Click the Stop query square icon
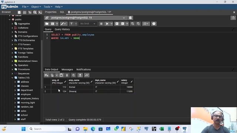 pos(101,24)
